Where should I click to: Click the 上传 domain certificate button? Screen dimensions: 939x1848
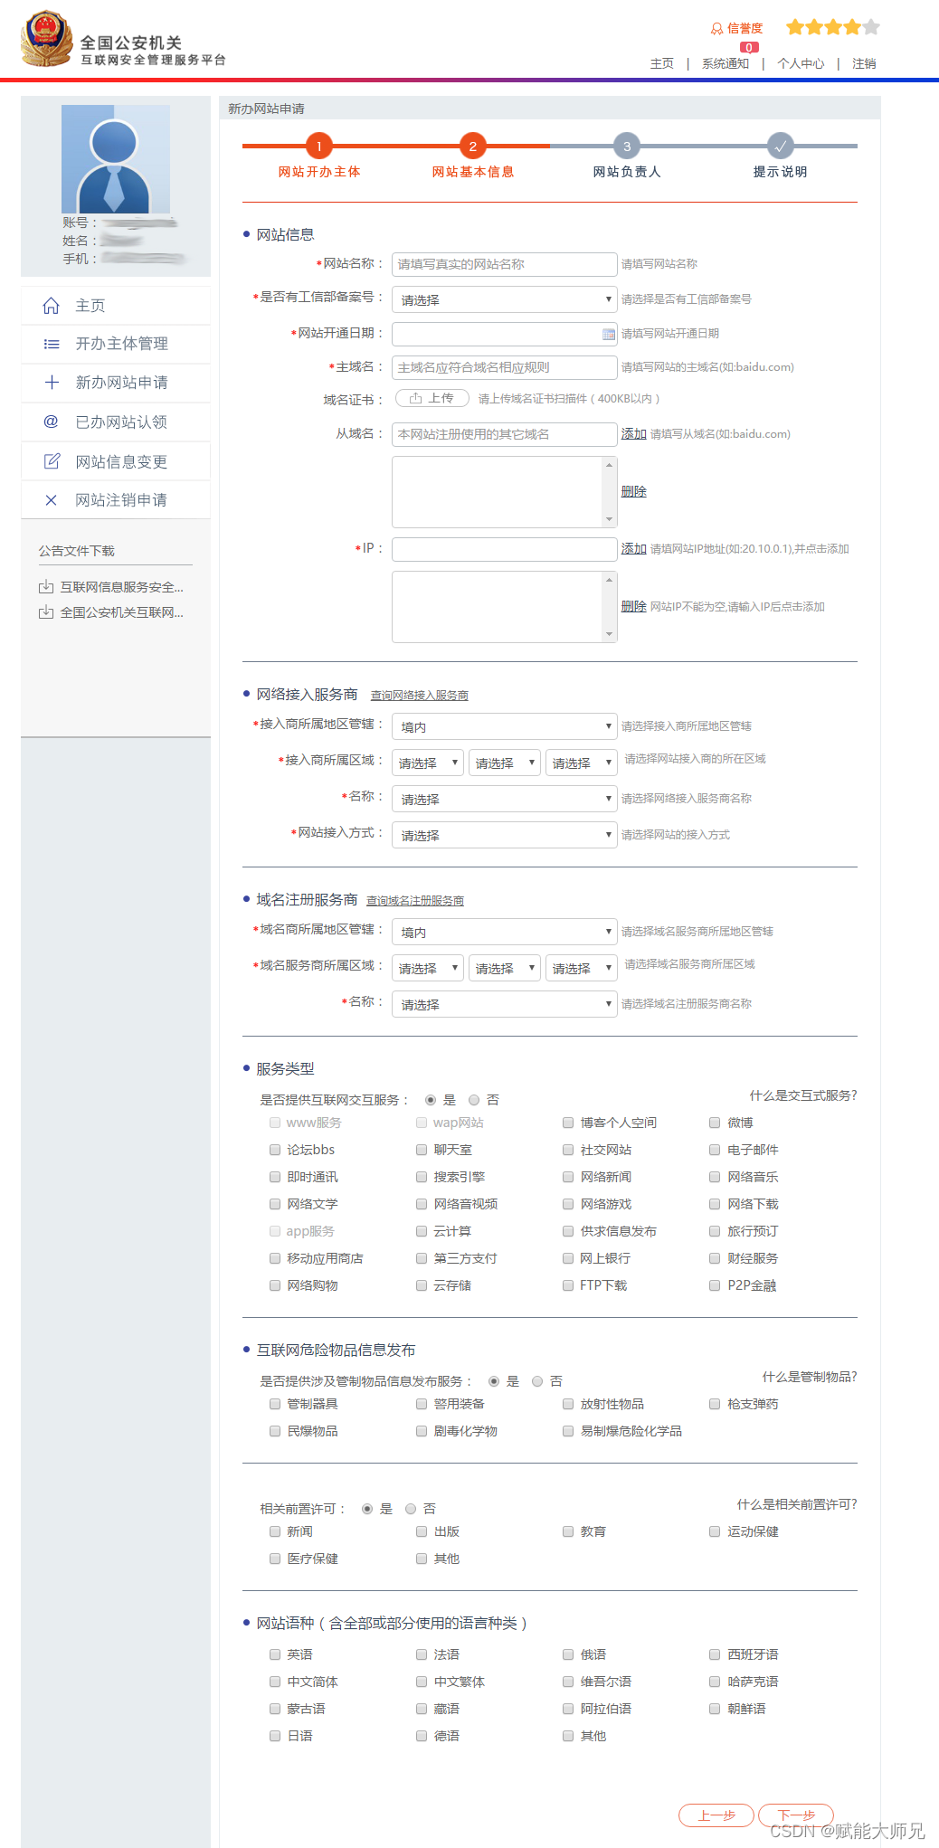pos(432,399)
